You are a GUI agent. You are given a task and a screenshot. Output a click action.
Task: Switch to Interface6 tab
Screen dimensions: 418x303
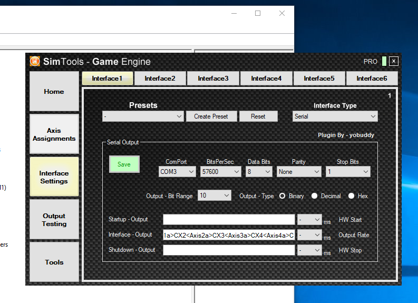372,79
